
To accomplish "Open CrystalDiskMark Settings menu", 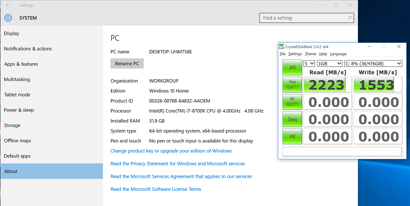I will click(x=295, y=54).
